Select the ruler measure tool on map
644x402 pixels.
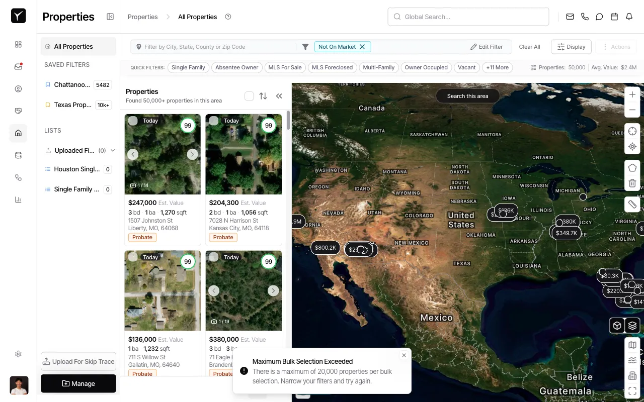coord(632,205)
